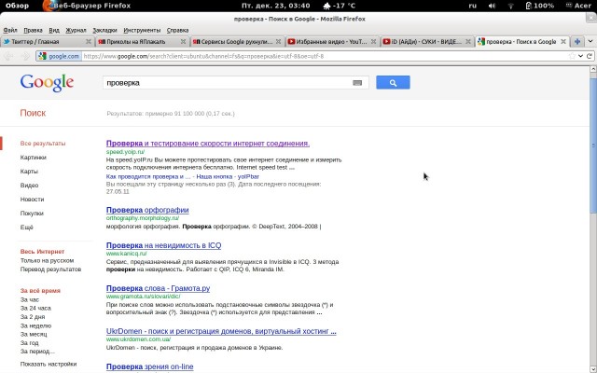The height and width of the screenshot is (373, 597).
Task: Open Проверка и тестирование скорости интернет result
Action: [208, 144]
